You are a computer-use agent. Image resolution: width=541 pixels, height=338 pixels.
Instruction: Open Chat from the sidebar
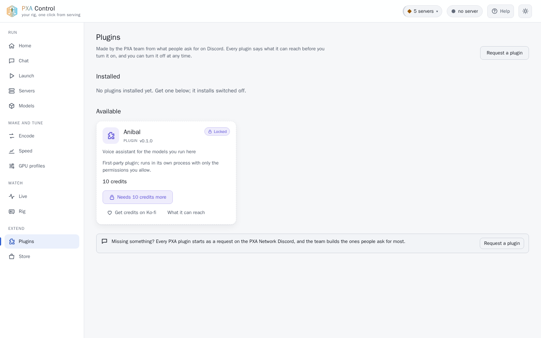(42, 61)
